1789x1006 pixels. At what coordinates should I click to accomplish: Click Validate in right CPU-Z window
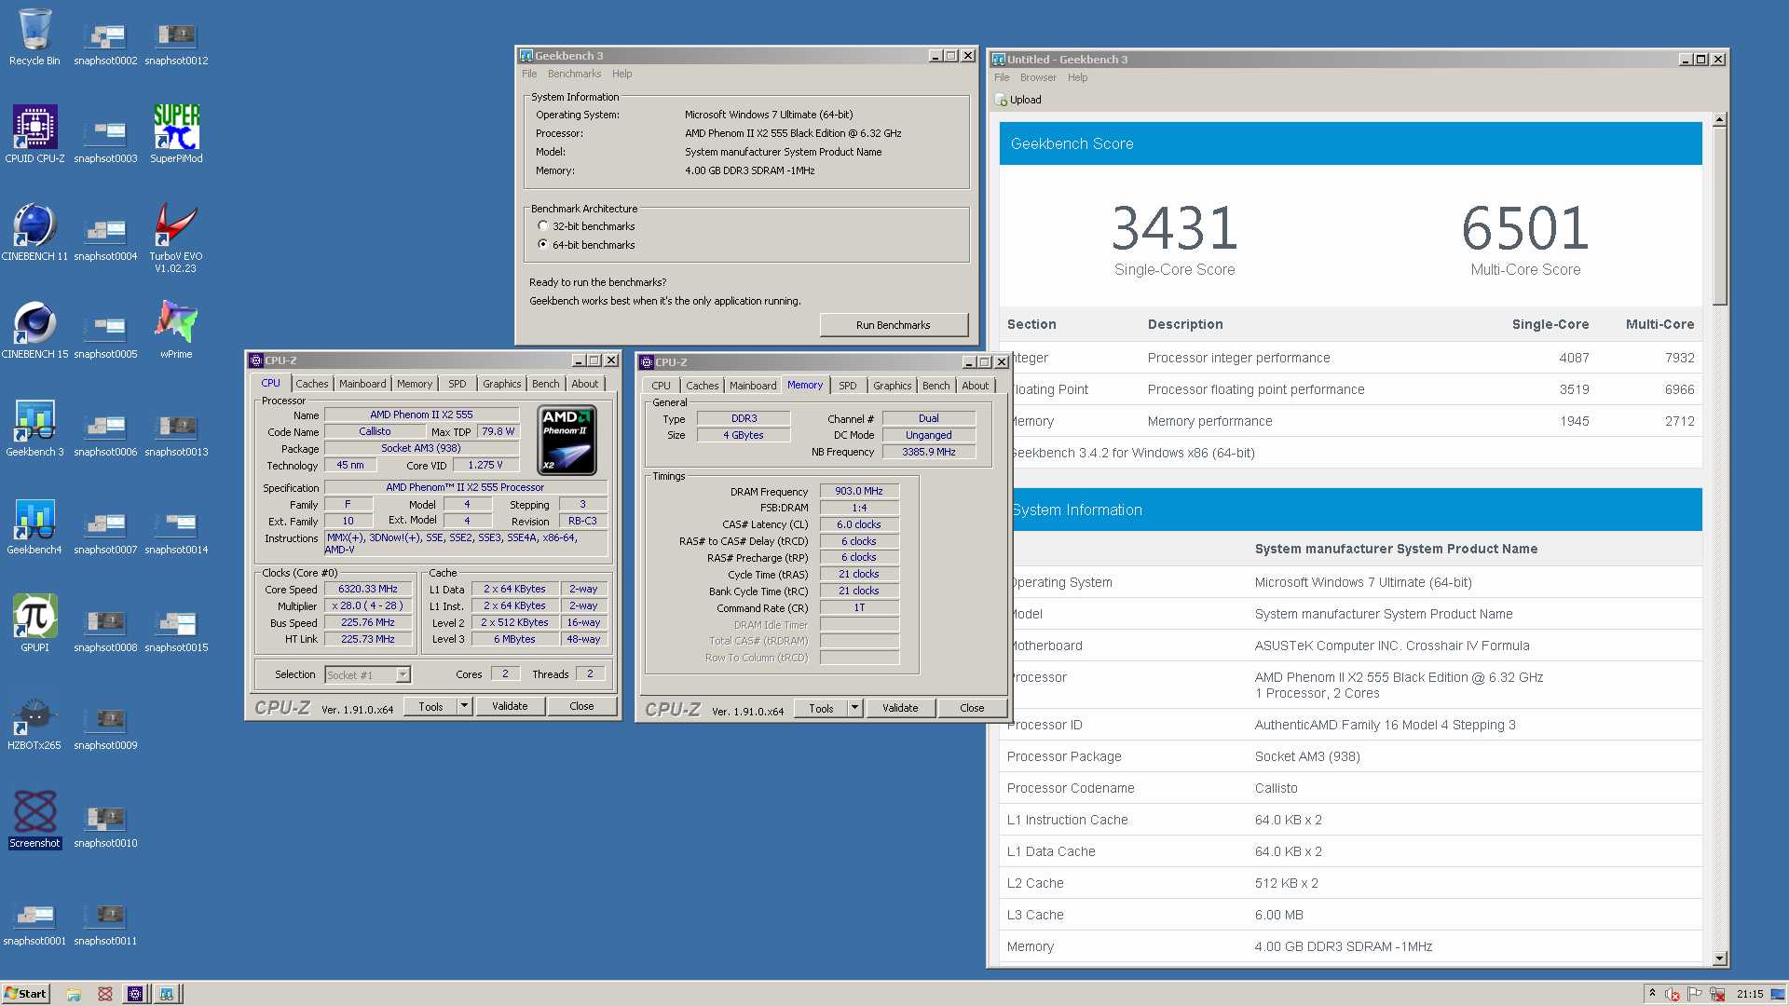(900, 708)
